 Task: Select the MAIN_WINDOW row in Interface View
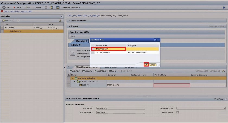coord(109,49)
